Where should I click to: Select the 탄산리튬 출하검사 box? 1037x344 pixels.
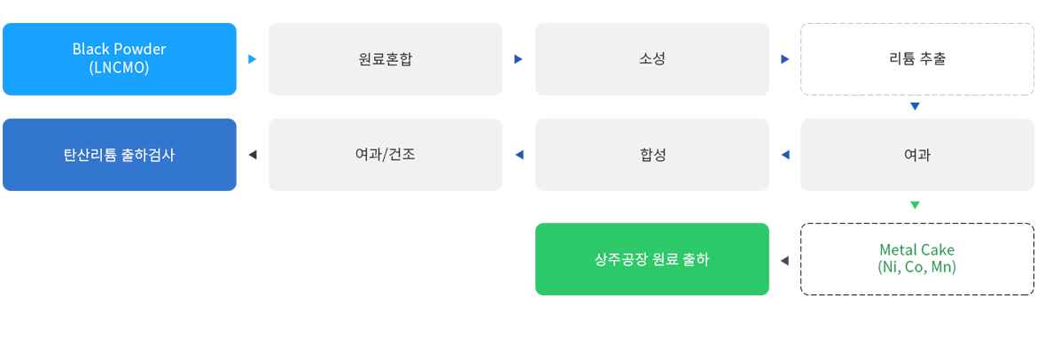pyautogui.click(x=120, y=155)
